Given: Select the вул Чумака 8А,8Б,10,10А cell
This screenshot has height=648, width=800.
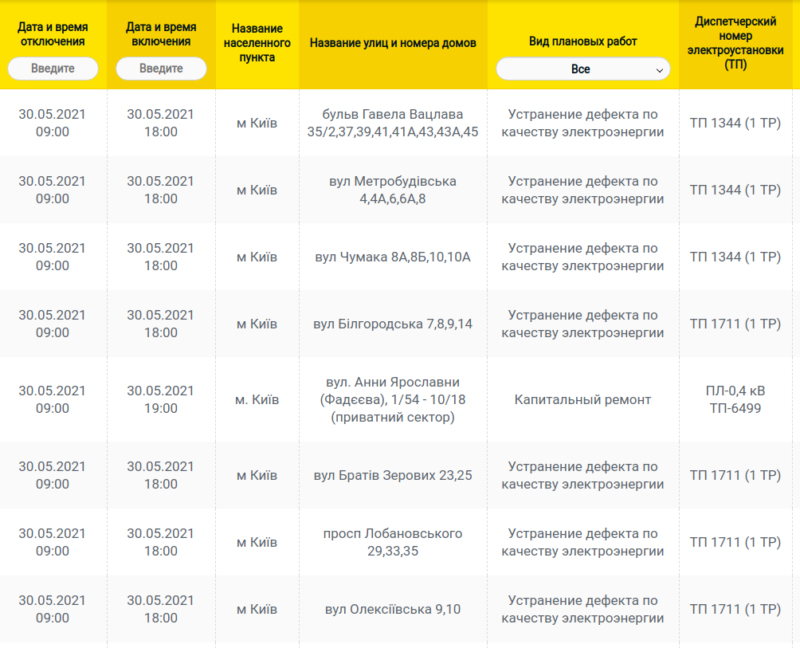Looking at the screenshot, I should click(393, 257).
